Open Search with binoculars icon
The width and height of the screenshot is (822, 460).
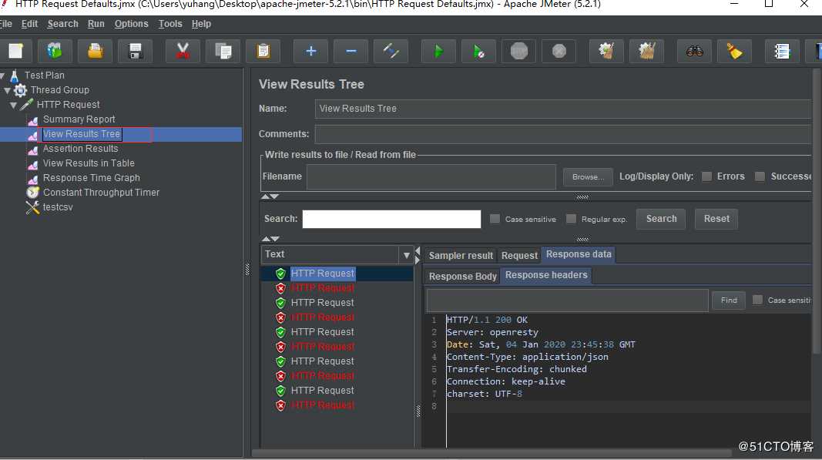(x=694, y=51)
